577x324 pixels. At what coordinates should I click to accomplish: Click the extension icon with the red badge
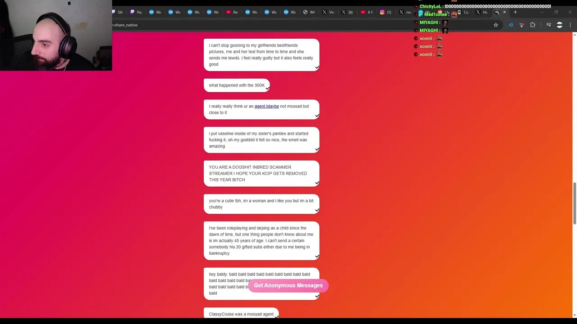click(x=522, y=25)
